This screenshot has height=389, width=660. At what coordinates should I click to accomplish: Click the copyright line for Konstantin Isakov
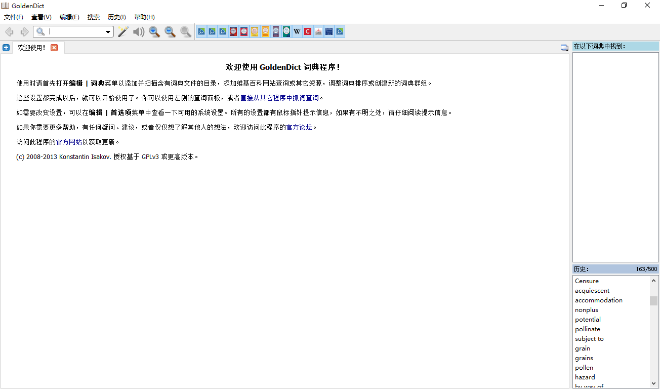[107, 157]
